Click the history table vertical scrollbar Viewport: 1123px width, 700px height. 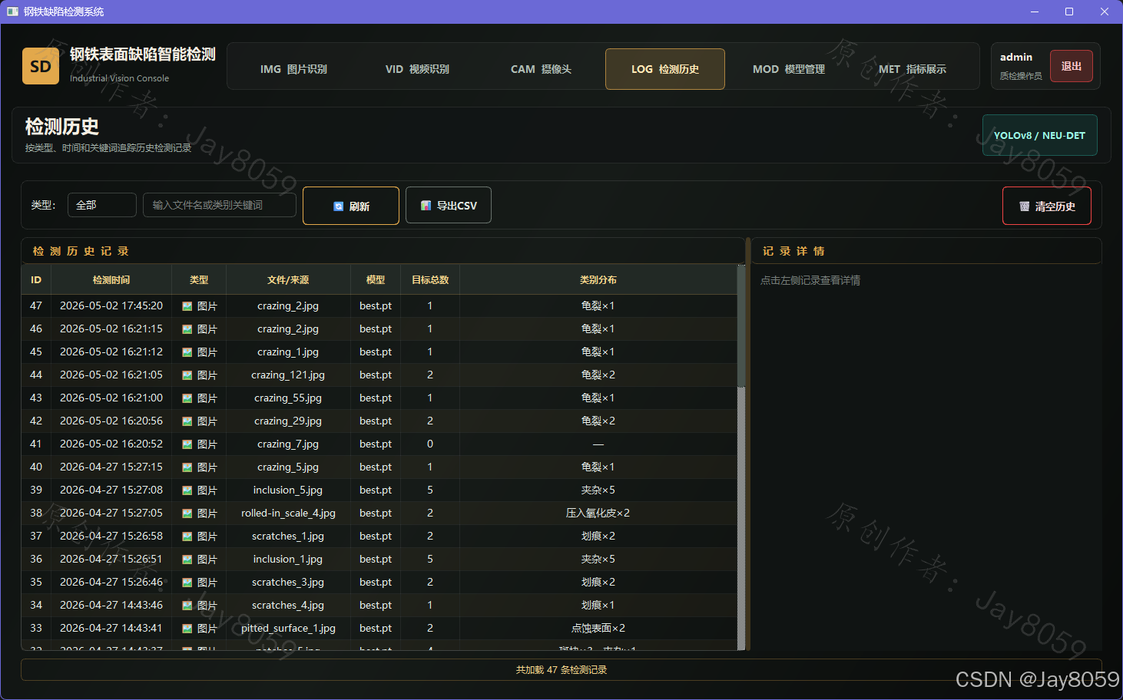[741, 457]
